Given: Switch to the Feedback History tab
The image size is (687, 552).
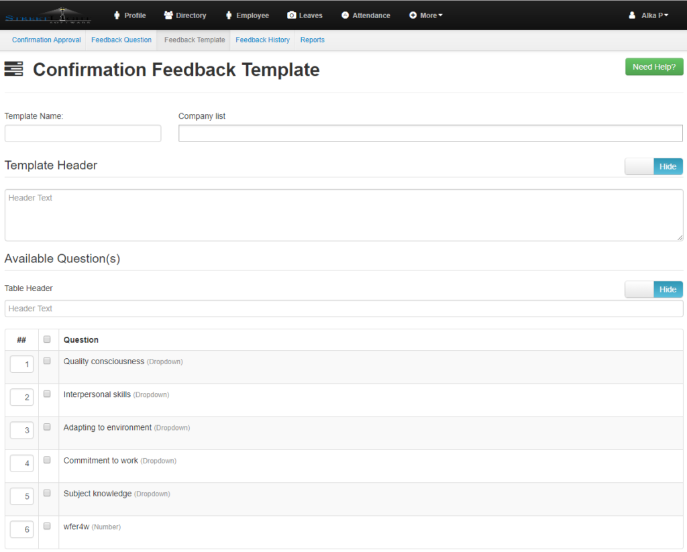Looking at the screenshot, I should click(x=262, y=40).
